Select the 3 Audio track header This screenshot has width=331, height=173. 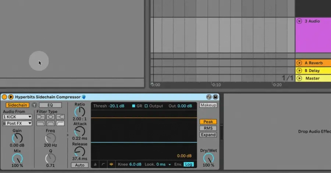tap(313, 35)
